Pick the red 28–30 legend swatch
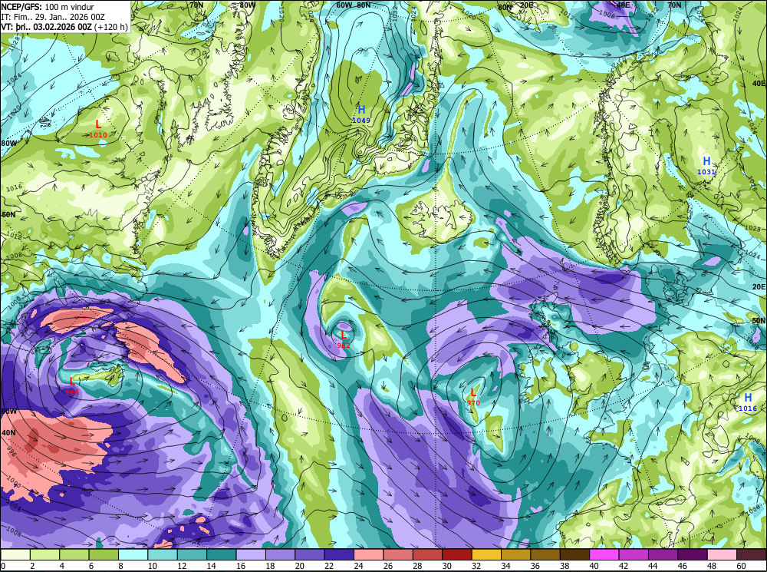This screenshot has height=572, width=767. click(x=427, y=554)
